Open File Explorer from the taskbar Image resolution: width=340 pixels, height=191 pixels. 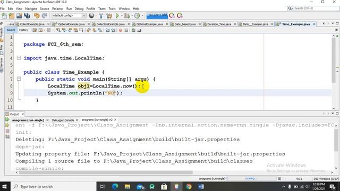pyautogui.click(x=127, y=186)
